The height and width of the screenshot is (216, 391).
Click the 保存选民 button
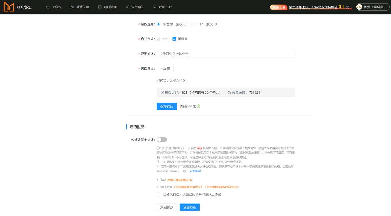tap(167, 106)
